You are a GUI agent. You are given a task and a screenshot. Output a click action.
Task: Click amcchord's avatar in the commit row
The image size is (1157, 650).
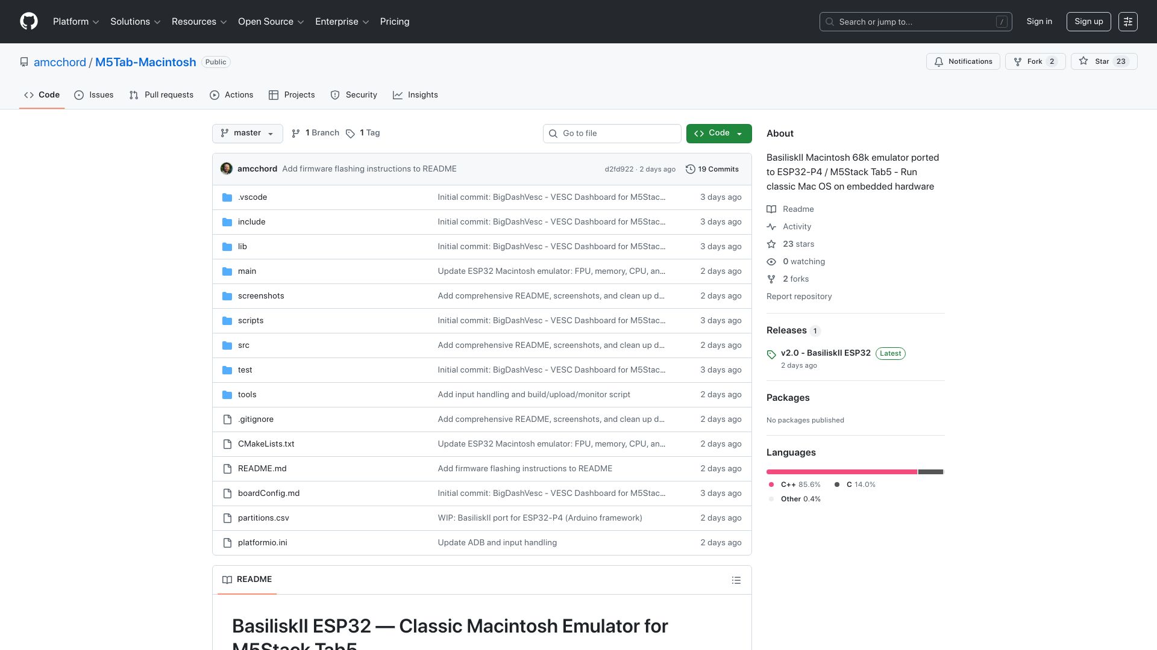click(x=227, y=169)
